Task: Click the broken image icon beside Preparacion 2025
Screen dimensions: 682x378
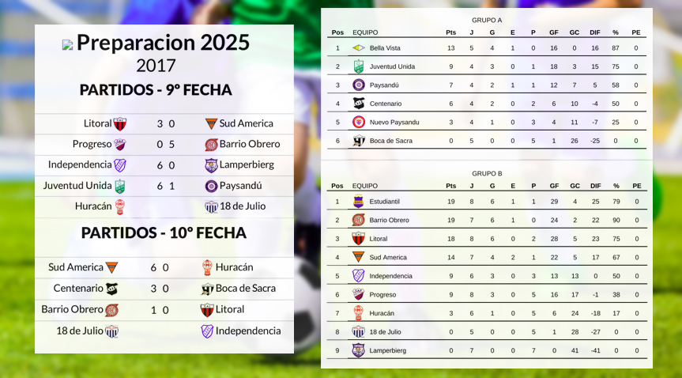Action: (x=67, y=44)
